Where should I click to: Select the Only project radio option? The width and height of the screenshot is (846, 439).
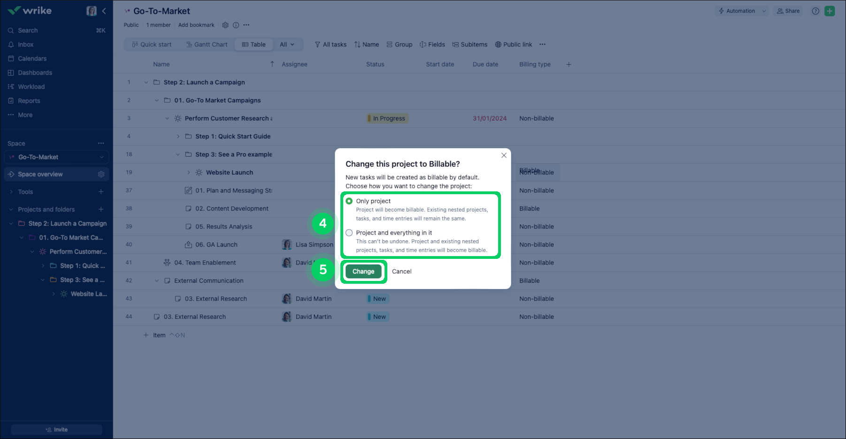click(x=349, y=201)
